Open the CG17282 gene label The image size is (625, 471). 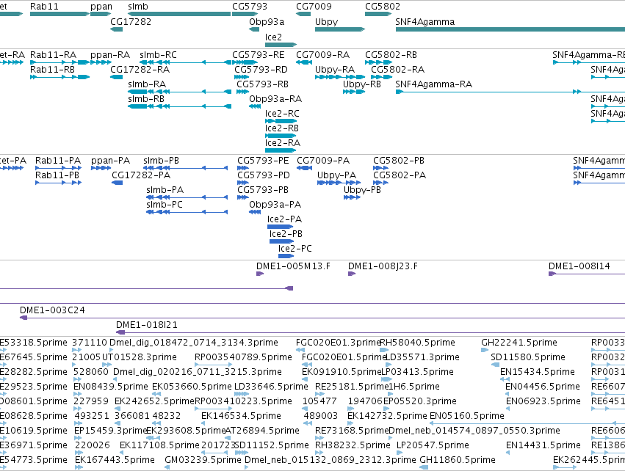pyautogui.click(x=131, y=22)
